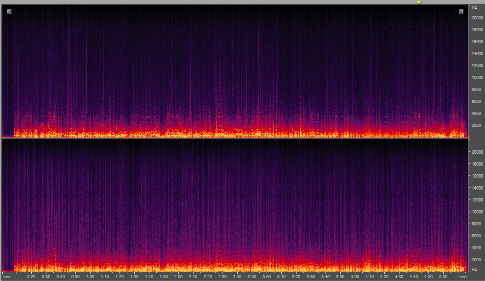485x281 pixels.
Task: Click 6000 on the upper channel frequency scale
Action: (x=476, y=102)
